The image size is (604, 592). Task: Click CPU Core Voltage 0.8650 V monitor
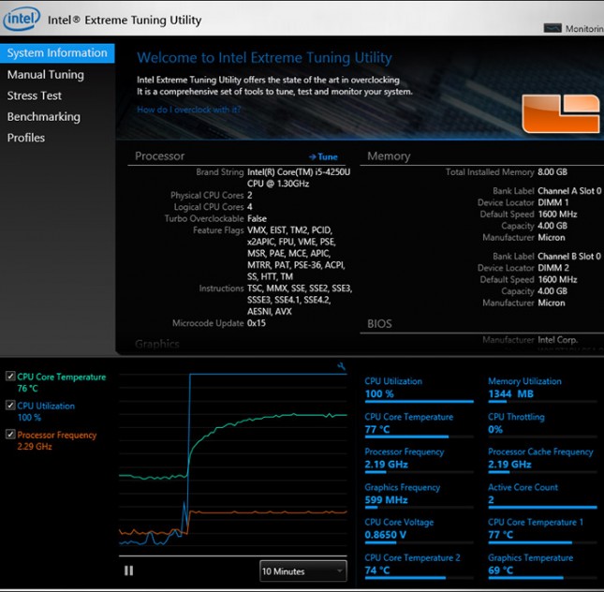420,531
